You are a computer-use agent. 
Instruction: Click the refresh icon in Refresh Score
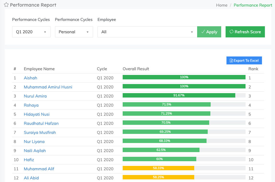[231, 32]
